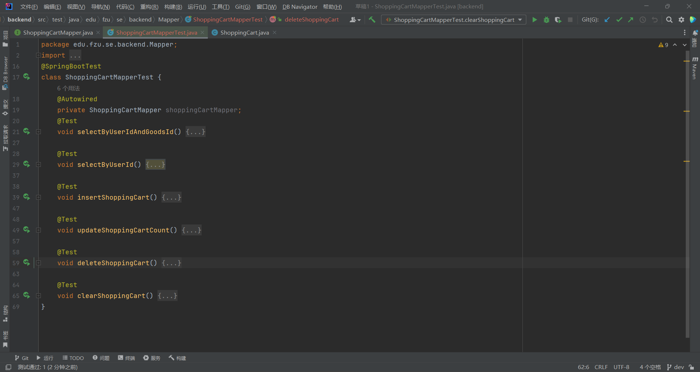Viewport: 700px width, 372px height.
Task: Click the build hammer icon
Action: 372,20
